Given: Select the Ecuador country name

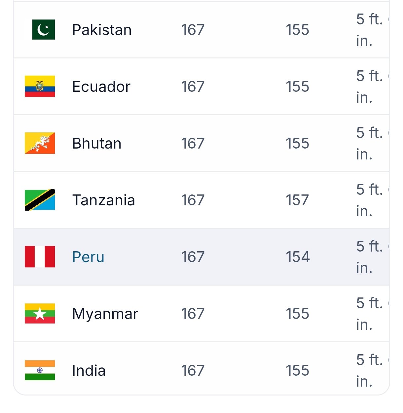Looking at the screenshot, I should coord(101,86).
